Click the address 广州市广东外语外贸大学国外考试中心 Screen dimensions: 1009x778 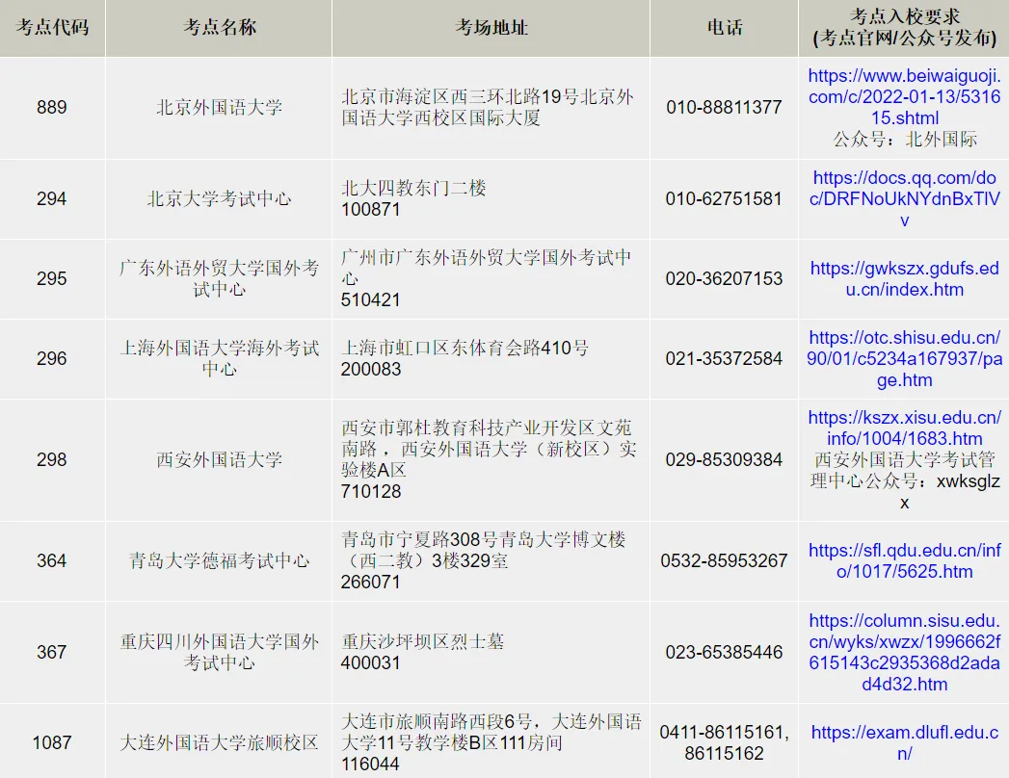487,268
